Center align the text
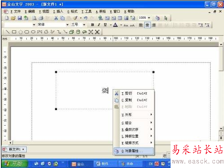The width and height of the screenshot is (224, 168). (147, 25)
